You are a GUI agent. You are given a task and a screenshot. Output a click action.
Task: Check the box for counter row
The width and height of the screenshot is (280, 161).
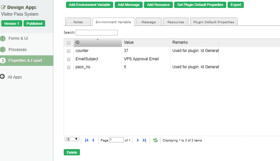pos(69,51)
